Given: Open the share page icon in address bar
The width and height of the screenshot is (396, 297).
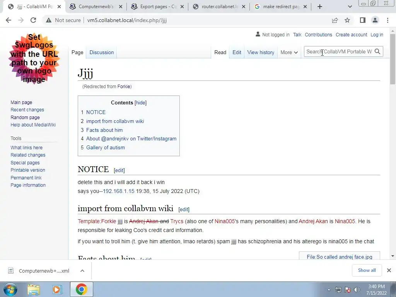Looking at the screenshot, I should point(335,20).
